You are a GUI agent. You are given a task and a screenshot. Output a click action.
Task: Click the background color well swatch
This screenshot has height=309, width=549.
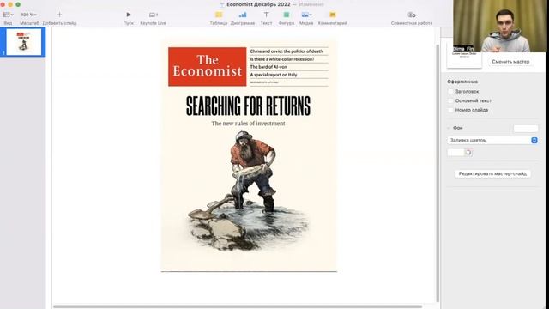455,153
